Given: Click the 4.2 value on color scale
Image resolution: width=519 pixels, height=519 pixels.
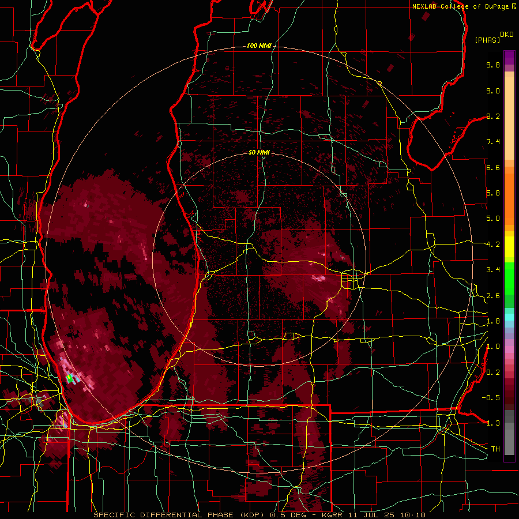Looking at the screenshot, I should point(493,245).
